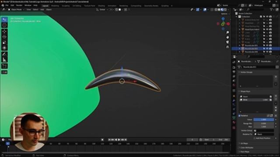Switch perspective/orthographic view icon
Screen dimensions: 280x157
[227, 47]
